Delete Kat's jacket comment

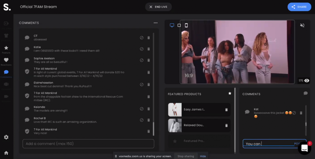(301, 113)
